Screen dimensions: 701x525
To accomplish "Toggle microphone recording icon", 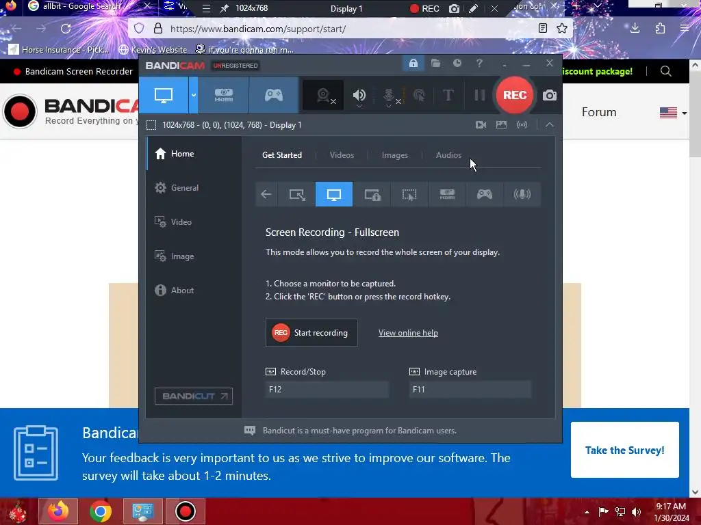I will [389, 96].
